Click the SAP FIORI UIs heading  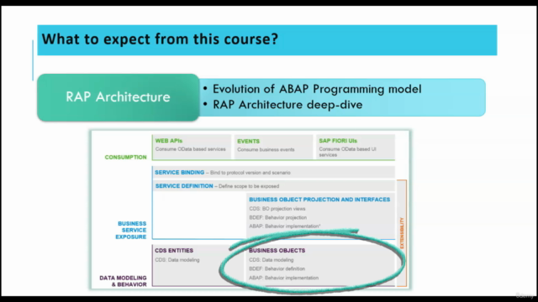(x=338, y=141)
